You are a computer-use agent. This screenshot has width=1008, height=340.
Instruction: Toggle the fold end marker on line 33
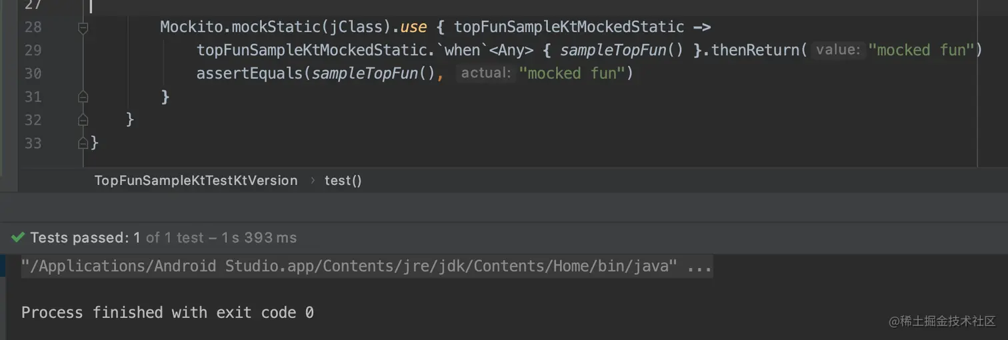tap(83, 143)
